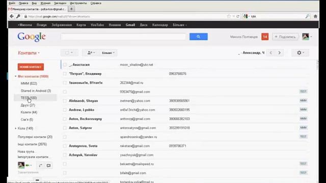Image resolution: width=326 pixels, height=183 pixels.
Task: Click the key icon beside the back arrow
Action: pos(18,16)
